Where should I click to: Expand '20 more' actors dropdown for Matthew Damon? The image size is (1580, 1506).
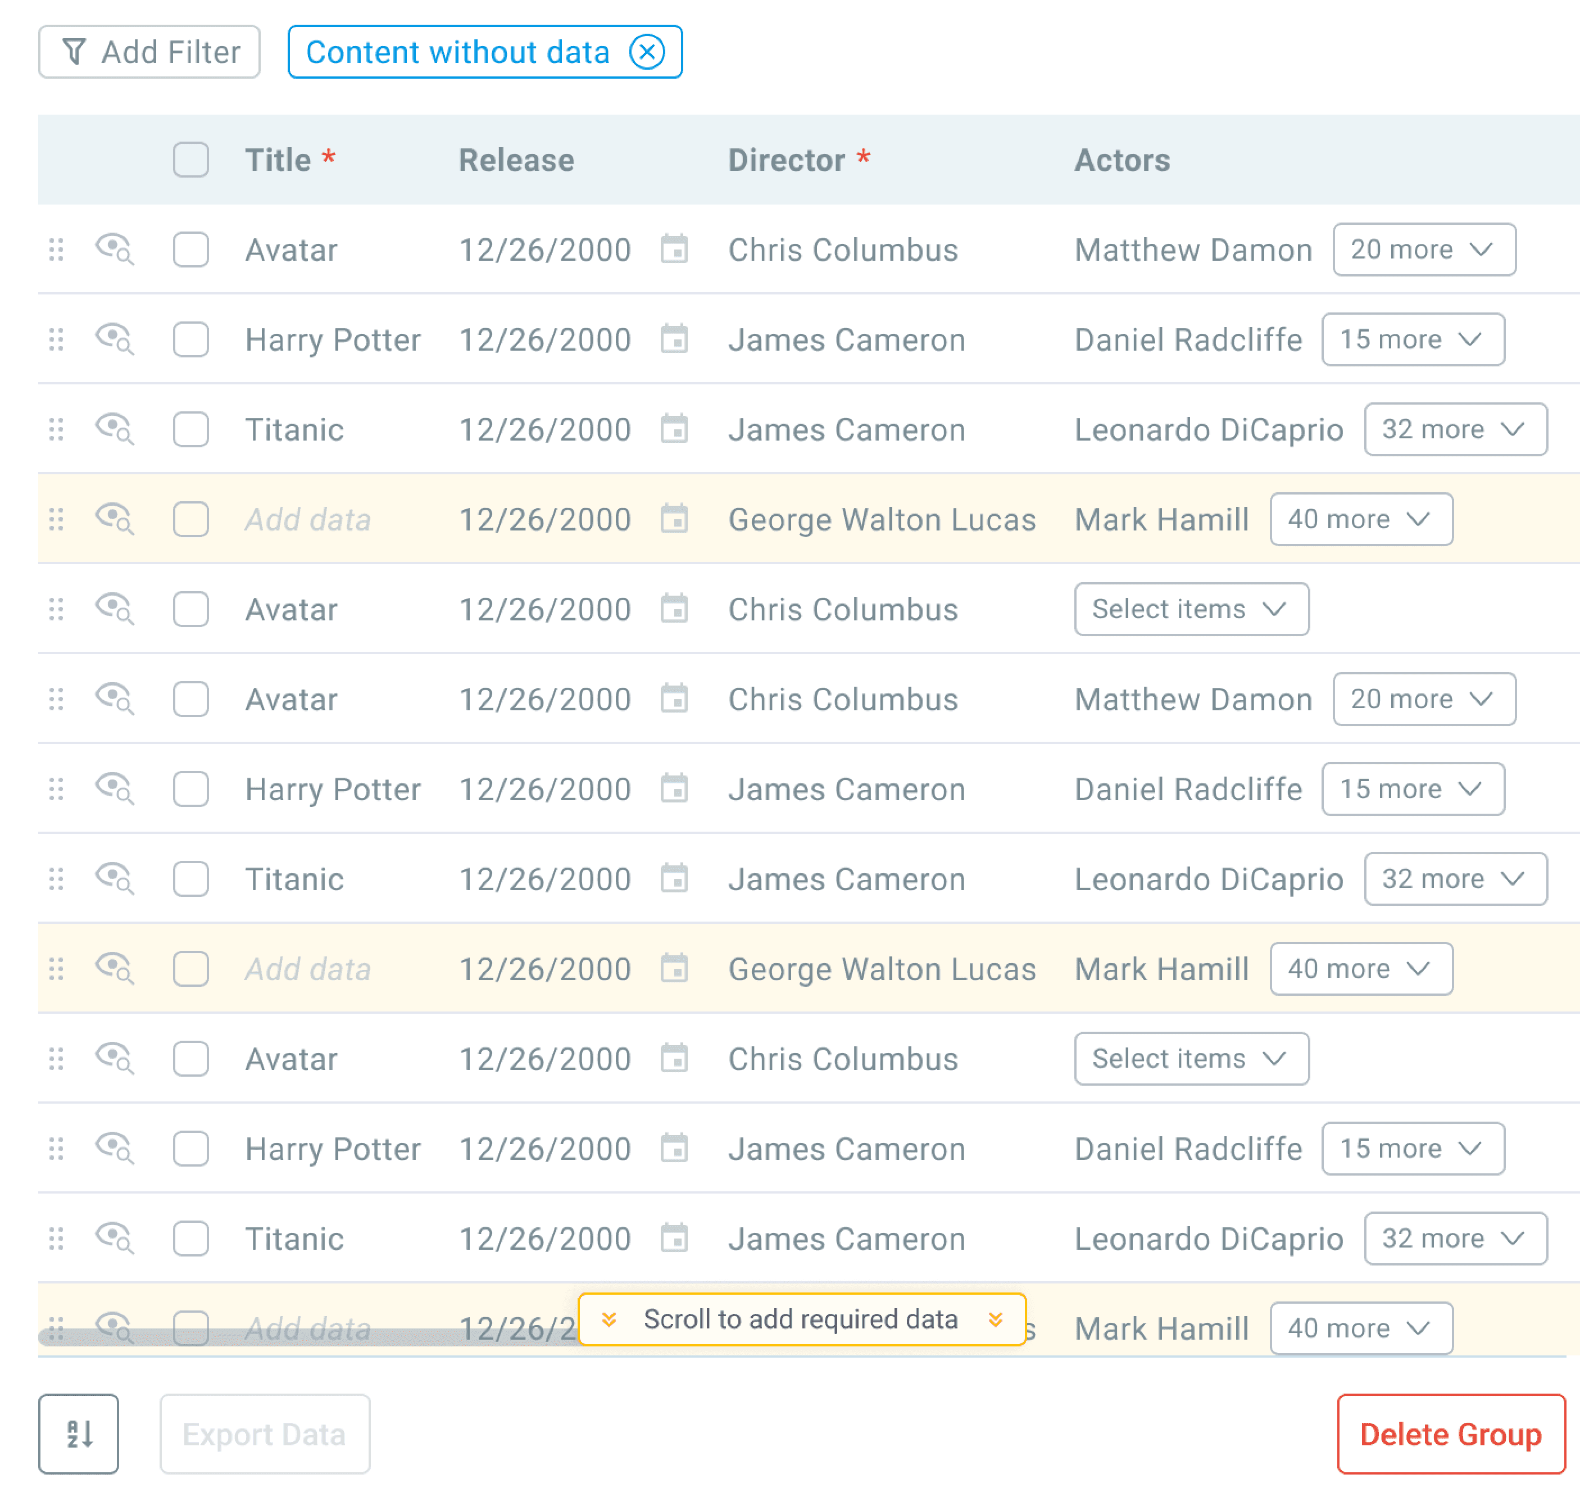pos(1423,250)
